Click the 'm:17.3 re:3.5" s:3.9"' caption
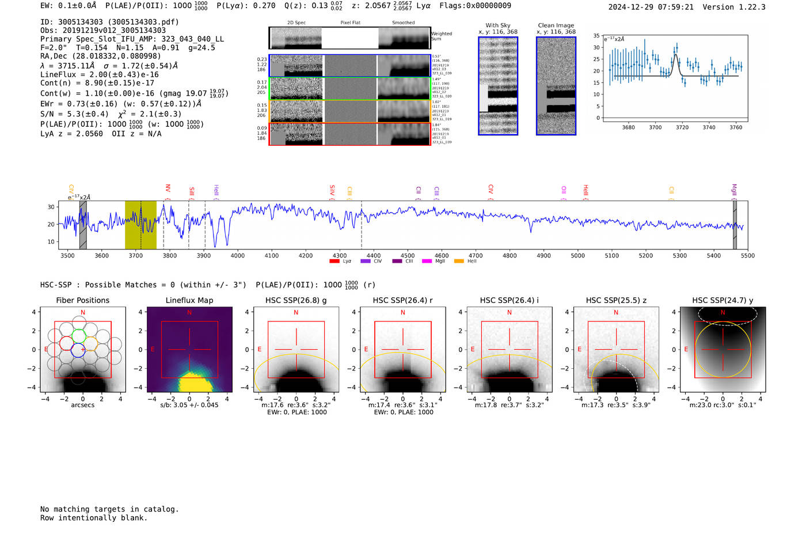 coord(616,405)
